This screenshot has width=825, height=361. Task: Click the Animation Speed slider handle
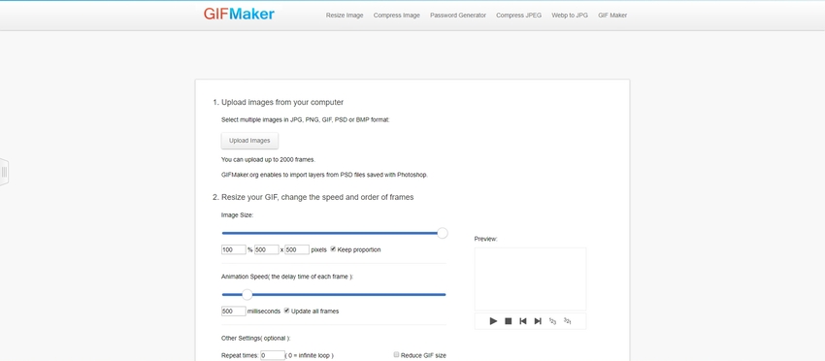point(247,295)
